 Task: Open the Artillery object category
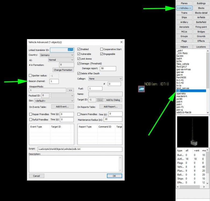184,22
